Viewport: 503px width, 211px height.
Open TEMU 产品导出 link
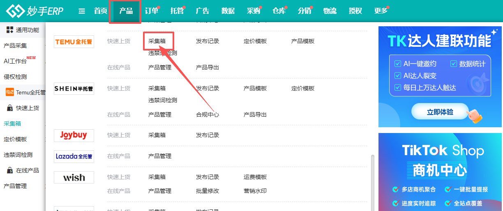click(208, 67)
